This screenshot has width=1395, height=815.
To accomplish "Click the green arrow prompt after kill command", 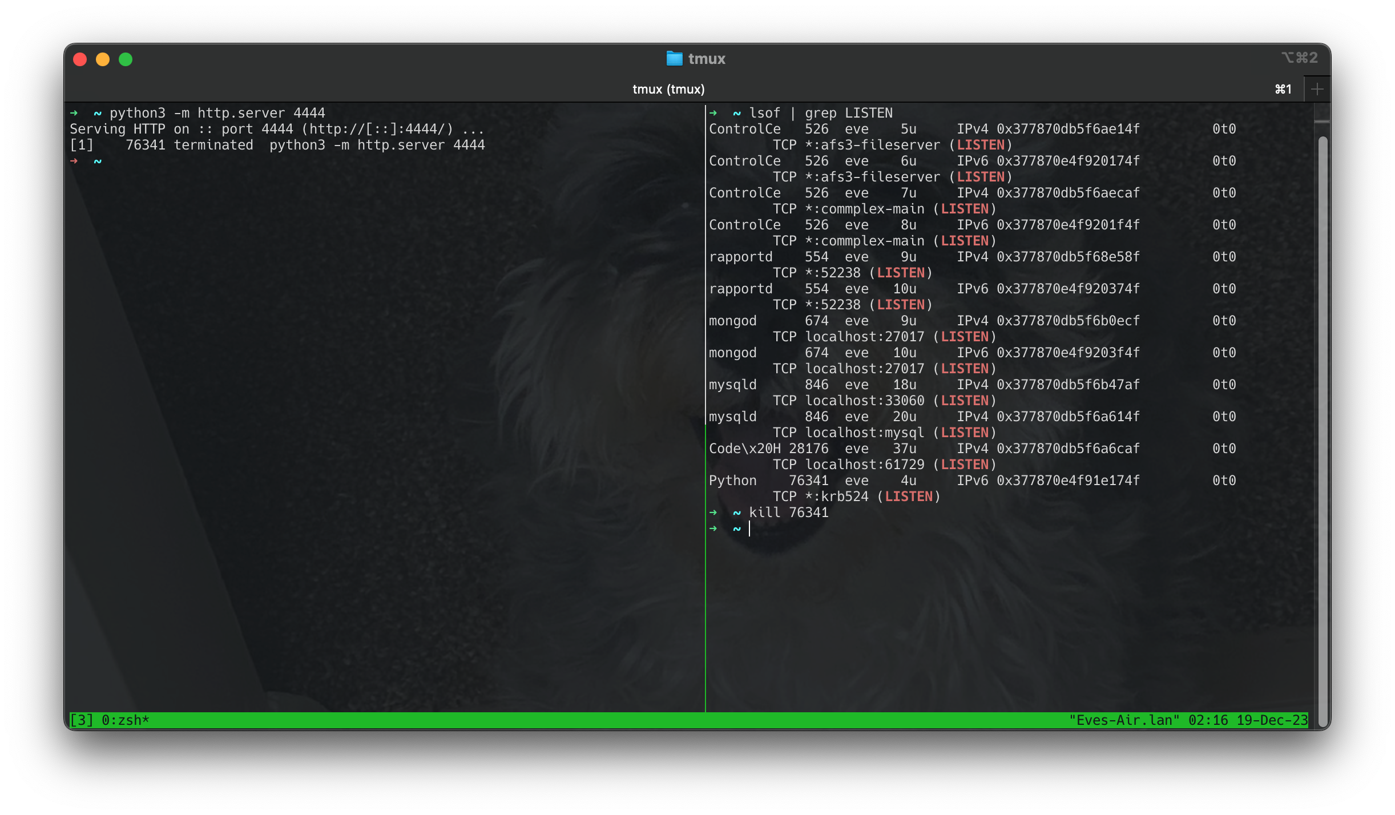I will click(714, 528).
